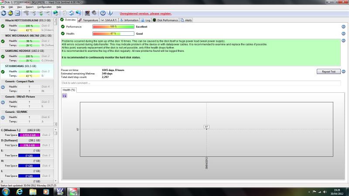Click the green globe toolbar icon
The height and width of the screenshot is (196, 349).
pyautogui.click(x=56, y=14)
